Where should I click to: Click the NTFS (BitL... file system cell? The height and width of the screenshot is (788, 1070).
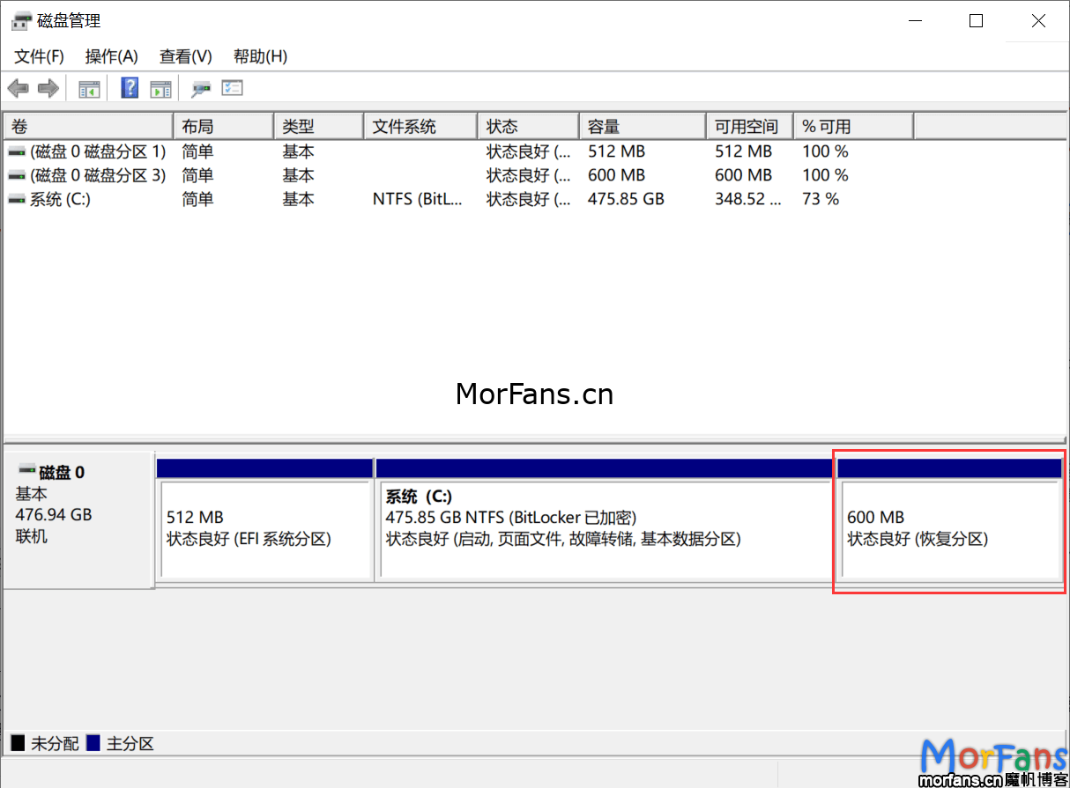(417, 200)
